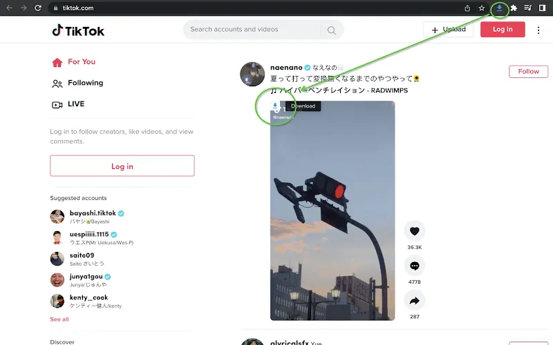Expand suggested accounts with See all
Viewport: 553px width, 345px height.
click(x=59, y=319)
